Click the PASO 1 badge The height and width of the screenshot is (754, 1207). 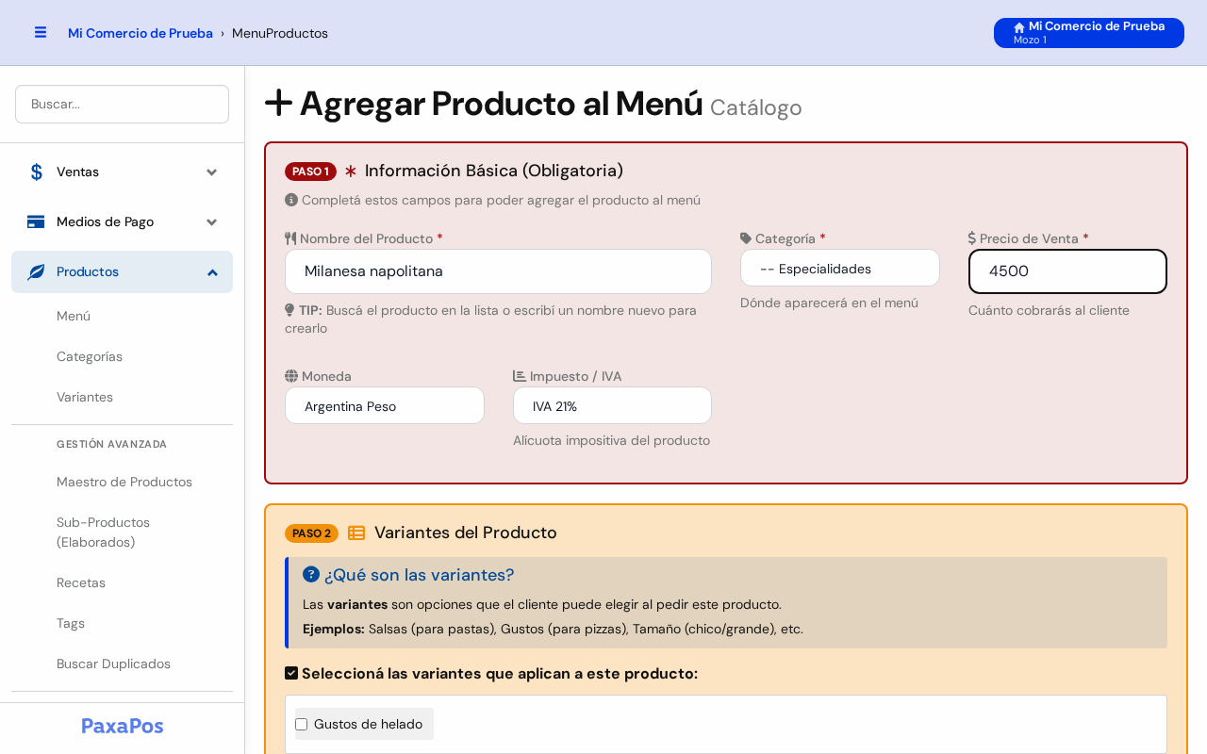[310, 172]
